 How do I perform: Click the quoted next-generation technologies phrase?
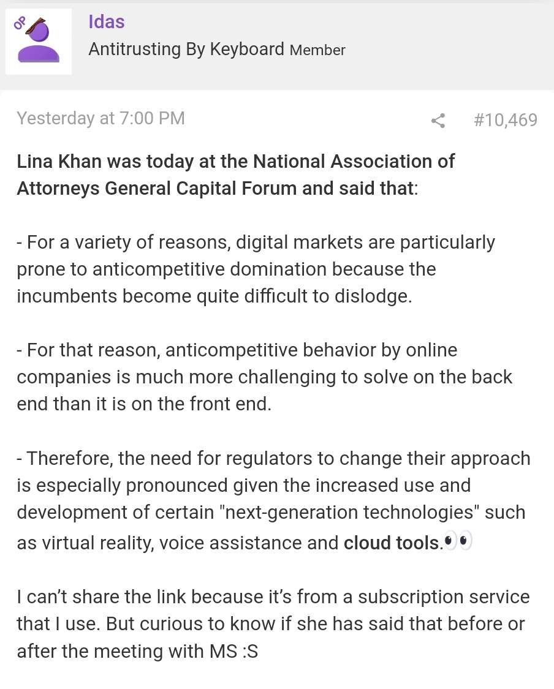[352, 513]
